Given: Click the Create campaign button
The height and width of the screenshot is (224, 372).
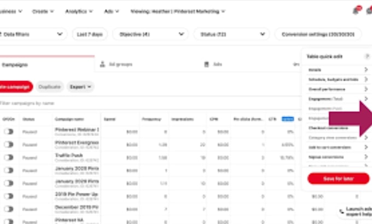Looking at the screenshot, I should click(16, 87).
